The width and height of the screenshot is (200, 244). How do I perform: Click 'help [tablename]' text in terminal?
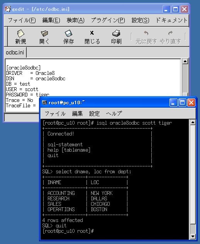[x=69, y=150]
